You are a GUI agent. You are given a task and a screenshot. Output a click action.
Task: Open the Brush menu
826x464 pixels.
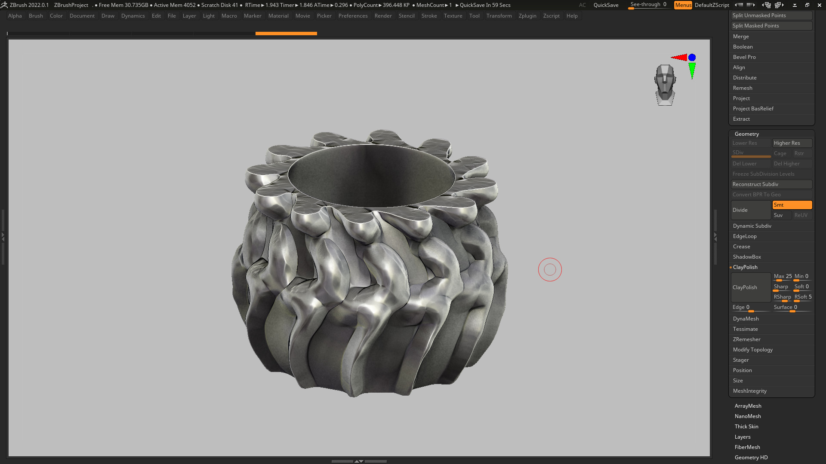pyautogui.click(x=36, y=16)
